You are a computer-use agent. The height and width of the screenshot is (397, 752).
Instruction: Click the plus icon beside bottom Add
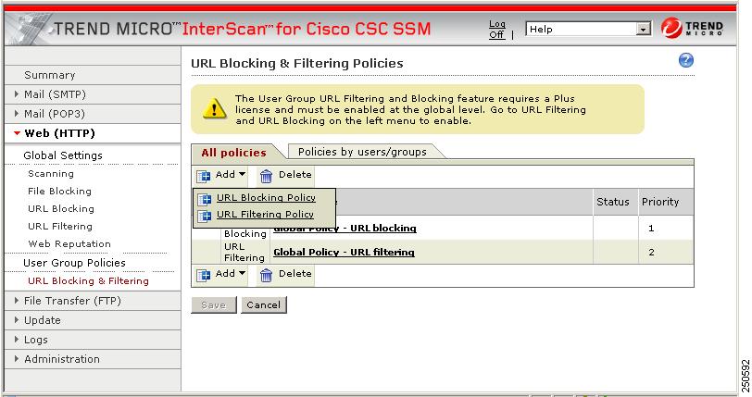(204, 275)
